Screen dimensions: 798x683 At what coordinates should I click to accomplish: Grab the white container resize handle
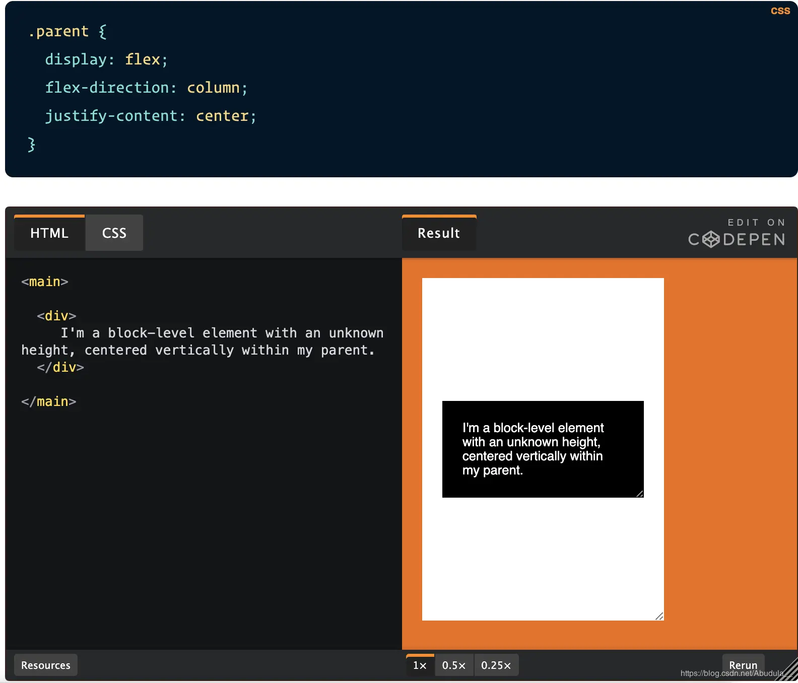pyautogui.click(x=659, y=616)
